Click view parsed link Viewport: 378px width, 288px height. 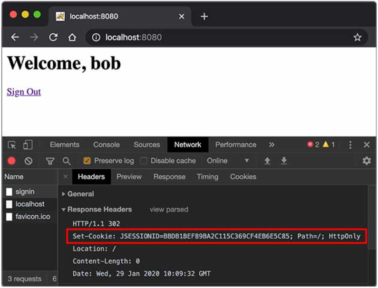[x=169, y=210]
